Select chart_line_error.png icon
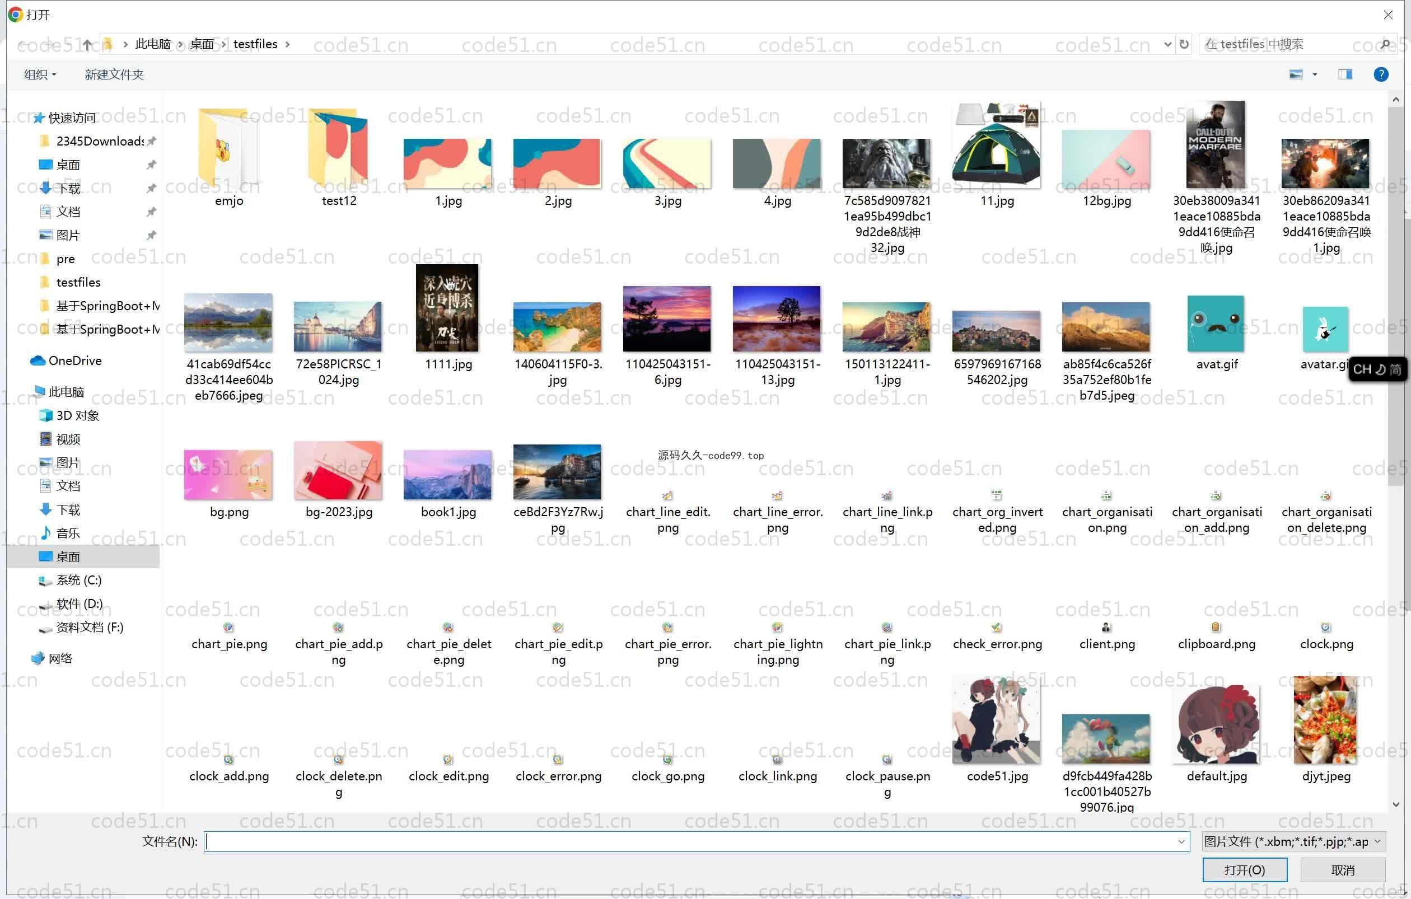 point(777,495)
